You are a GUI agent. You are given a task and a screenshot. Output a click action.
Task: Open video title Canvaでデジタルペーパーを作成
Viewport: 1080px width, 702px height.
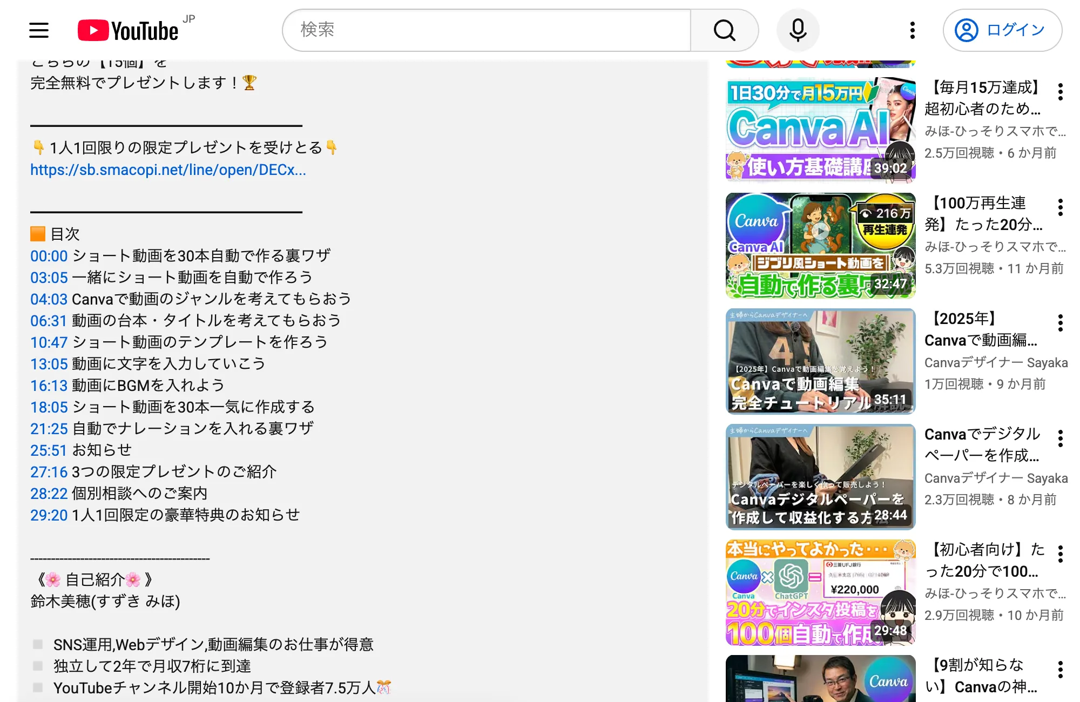click(982, 445)
